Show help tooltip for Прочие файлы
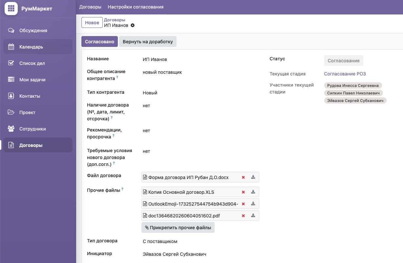The width and height of the screenshot is (403, 263). (x=122, y=189)
